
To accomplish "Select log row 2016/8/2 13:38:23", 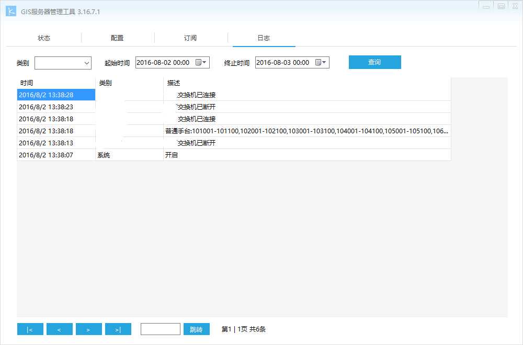I will click(x=234, y=107).
